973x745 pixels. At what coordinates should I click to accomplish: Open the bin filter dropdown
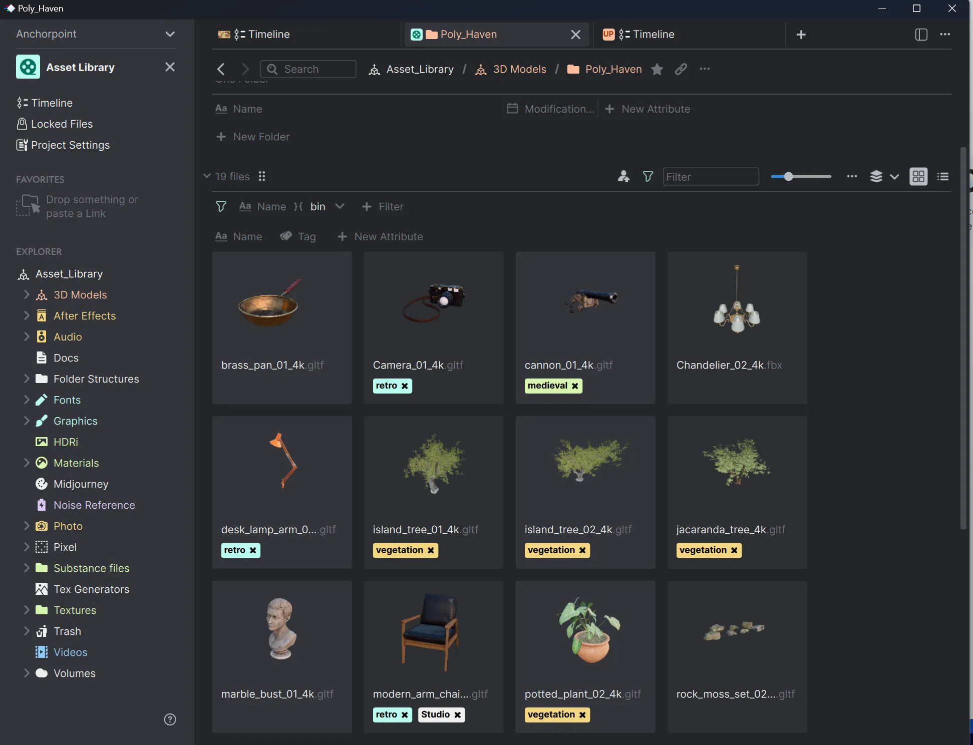[340, 206]
